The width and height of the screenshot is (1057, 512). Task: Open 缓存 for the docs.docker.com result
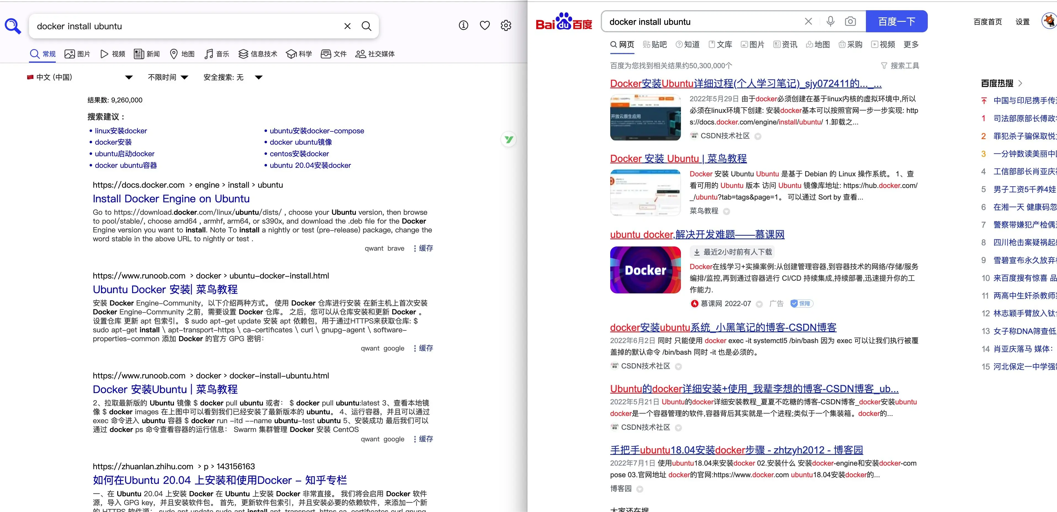[x=426, y=248]
